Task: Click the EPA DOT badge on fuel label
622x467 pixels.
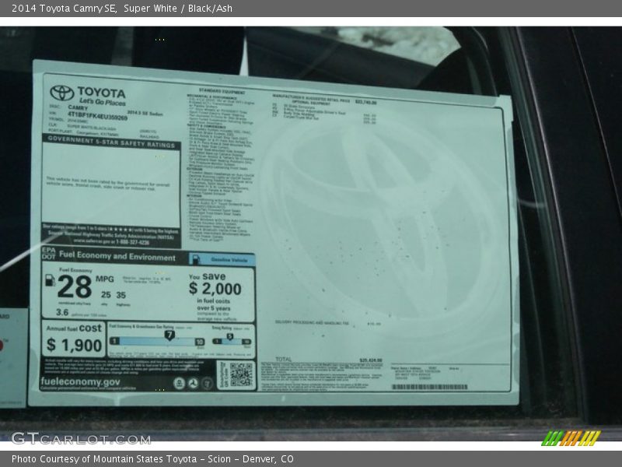Action: click(x=48, y=254)
